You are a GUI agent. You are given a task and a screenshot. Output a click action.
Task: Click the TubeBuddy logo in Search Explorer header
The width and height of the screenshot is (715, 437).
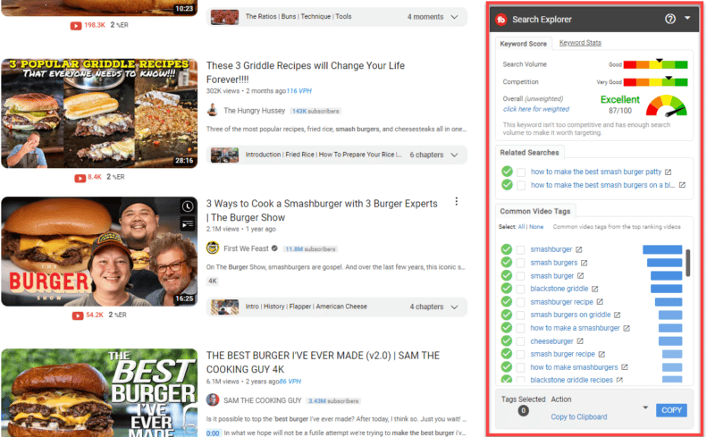(501, 19)
